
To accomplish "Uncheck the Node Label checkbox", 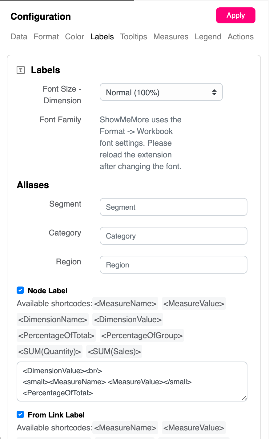I will coord(20,290).
